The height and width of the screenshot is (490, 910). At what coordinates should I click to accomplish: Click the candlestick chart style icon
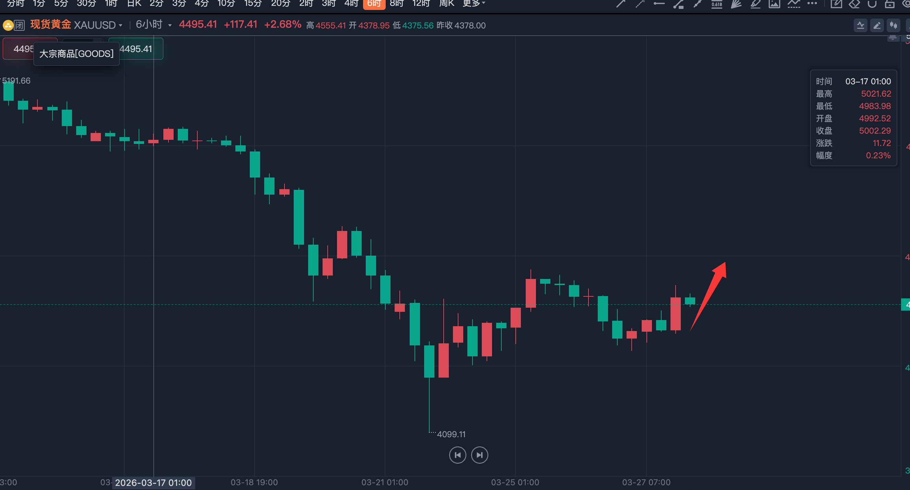pyautogui.click(x=894, y=25)
